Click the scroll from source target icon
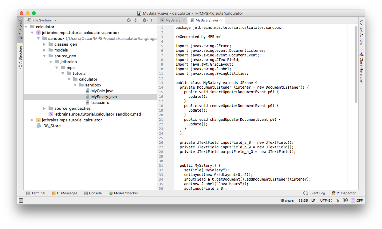Screen dimensions: 382x229 pyautogui.click(x=129, y=20)
